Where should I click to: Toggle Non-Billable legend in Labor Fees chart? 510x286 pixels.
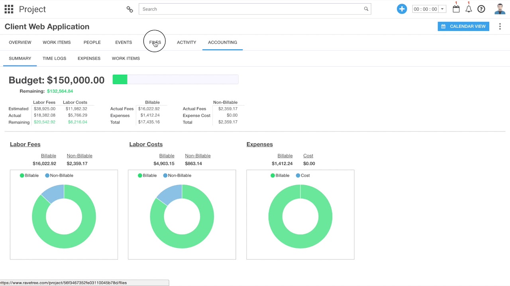click(59, 175)
